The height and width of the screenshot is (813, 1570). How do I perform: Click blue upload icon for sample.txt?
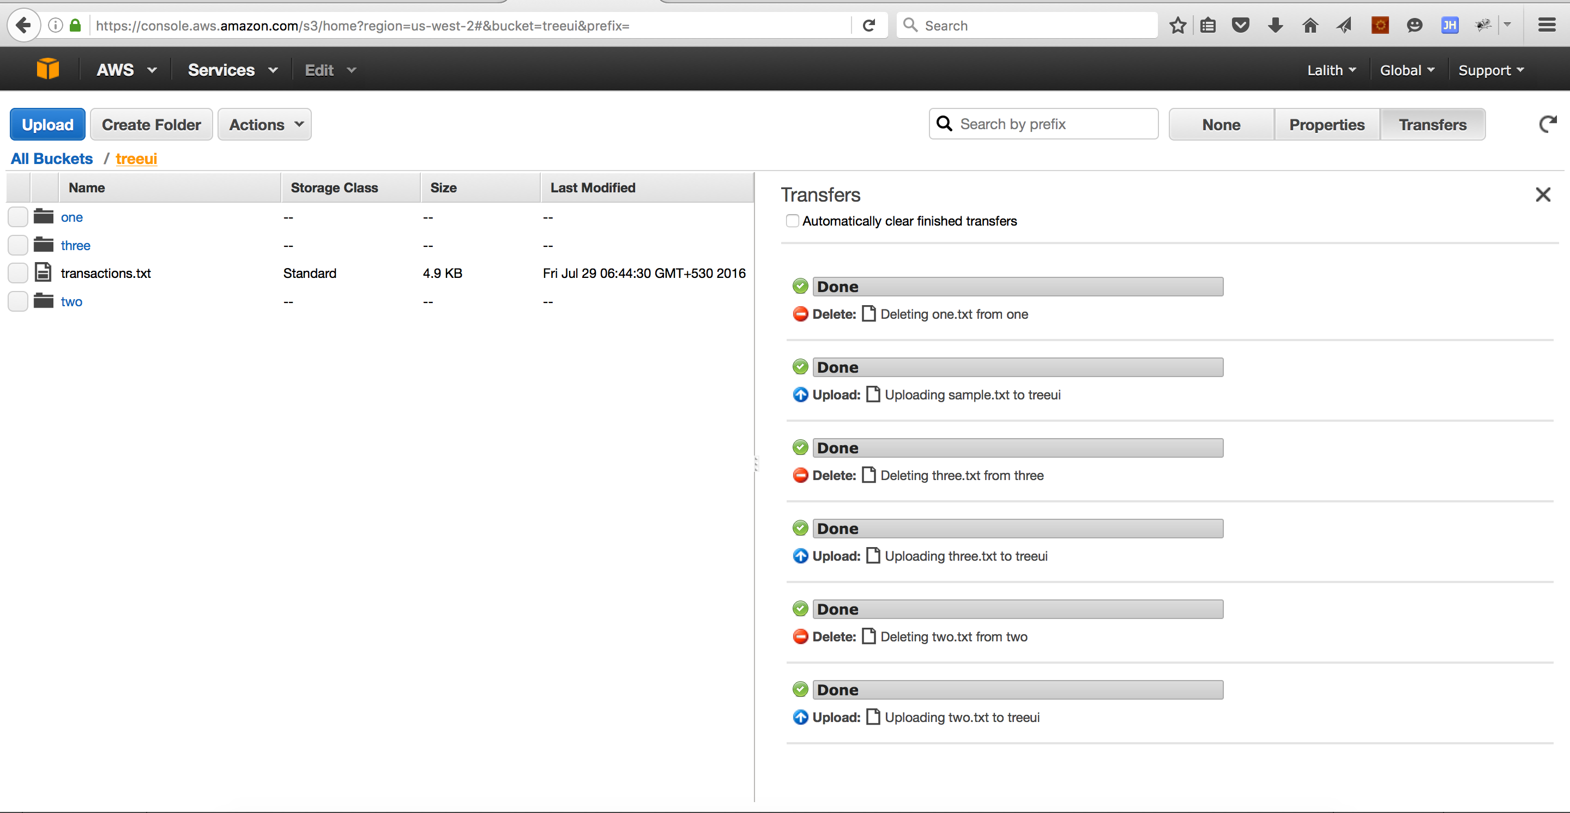[x=800, y=395]
